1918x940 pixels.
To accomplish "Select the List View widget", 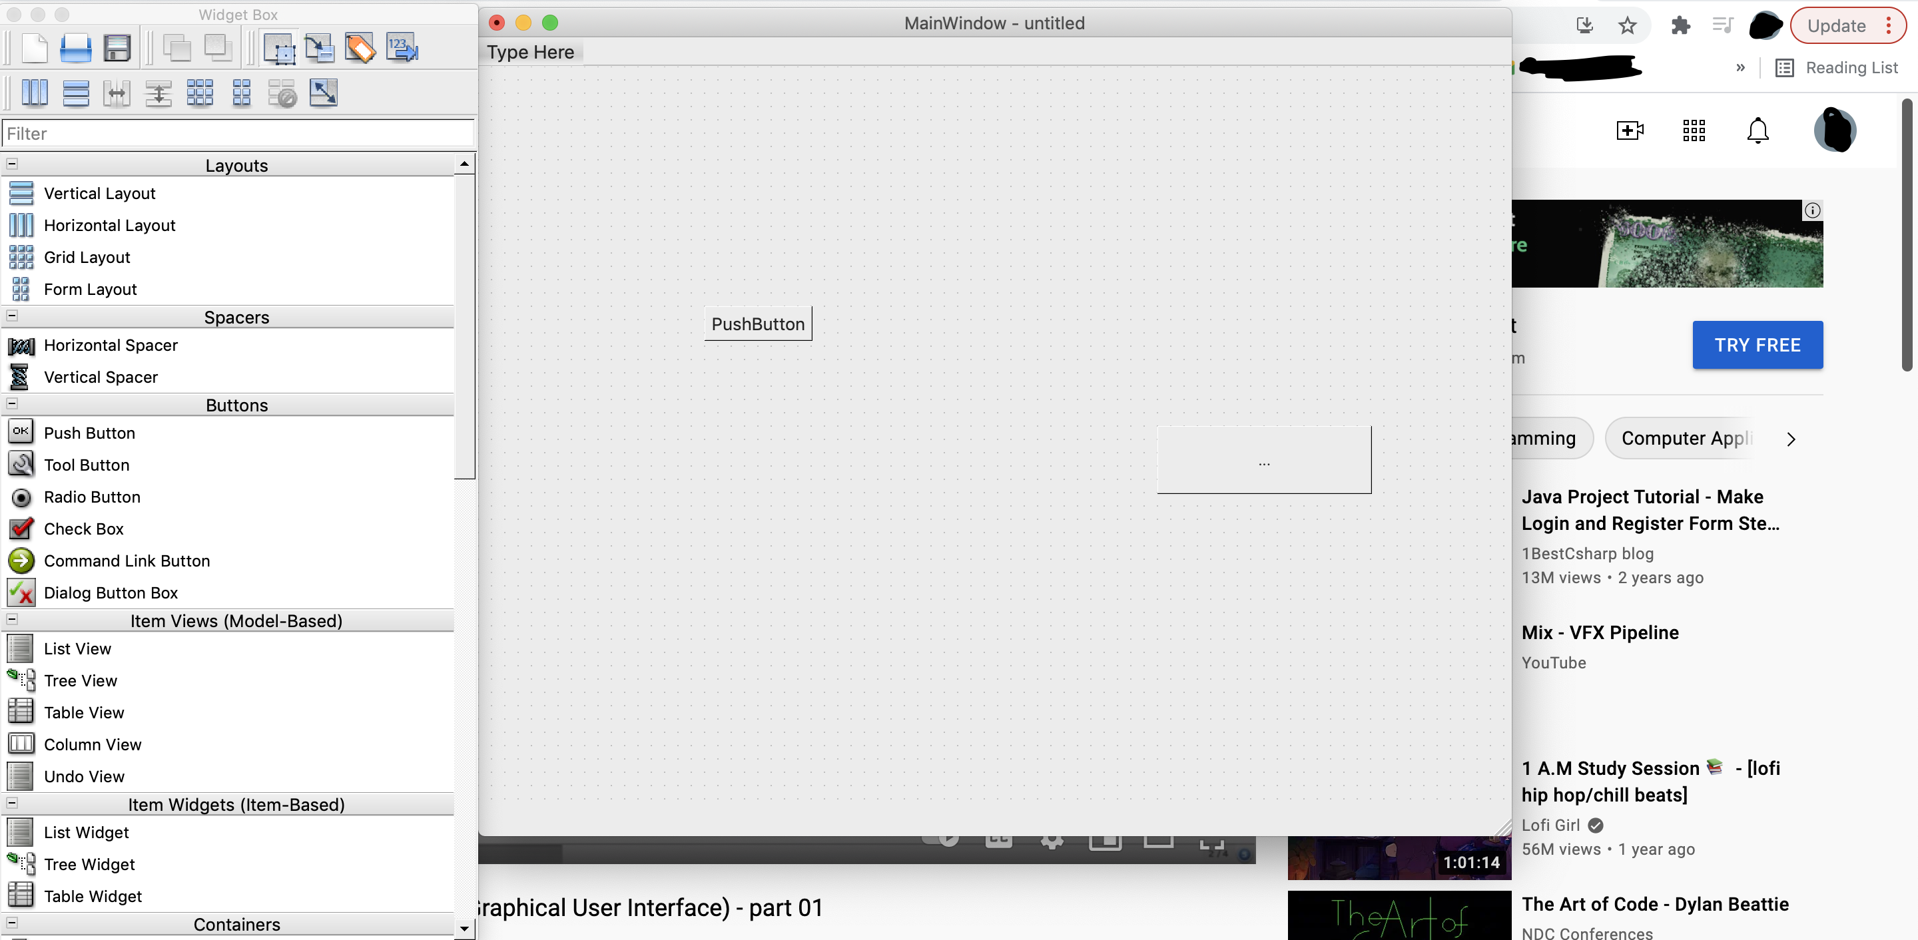I will (76, 648).
